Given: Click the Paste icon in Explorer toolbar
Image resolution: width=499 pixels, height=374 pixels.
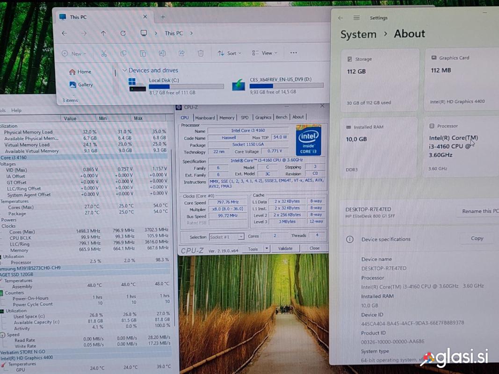Looking at the screenshot, I should (143, 53).
